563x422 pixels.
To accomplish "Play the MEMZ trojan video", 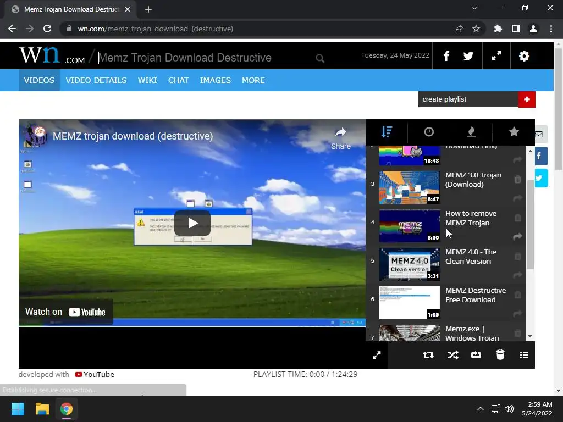I will (x=192, y=223).
